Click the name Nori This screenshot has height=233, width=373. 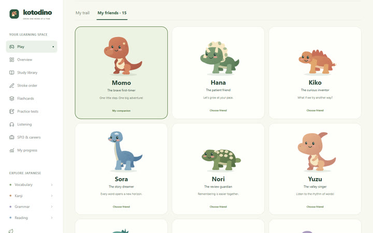[x=218, y=179]
